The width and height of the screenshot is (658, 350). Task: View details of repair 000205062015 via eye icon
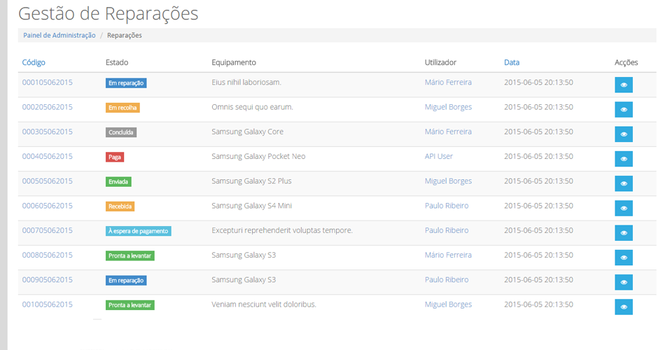624,109
